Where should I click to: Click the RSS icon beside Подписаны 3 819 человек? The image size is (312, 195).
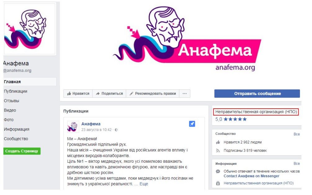(x=218, y=151)
